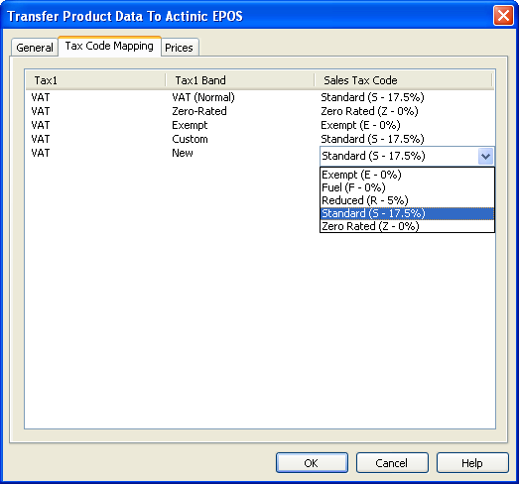Screen dimensions: 519x484
Task: Pick Zero Rated (Z - 0%) in dropdown list
Action: click(x=407, y=226)
